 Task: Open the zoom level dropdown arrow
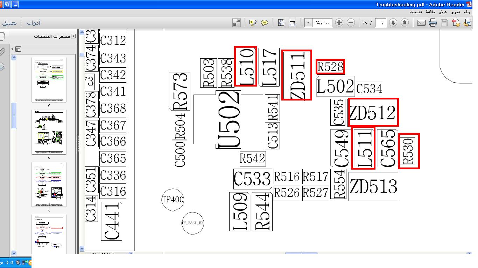point(308,23)
